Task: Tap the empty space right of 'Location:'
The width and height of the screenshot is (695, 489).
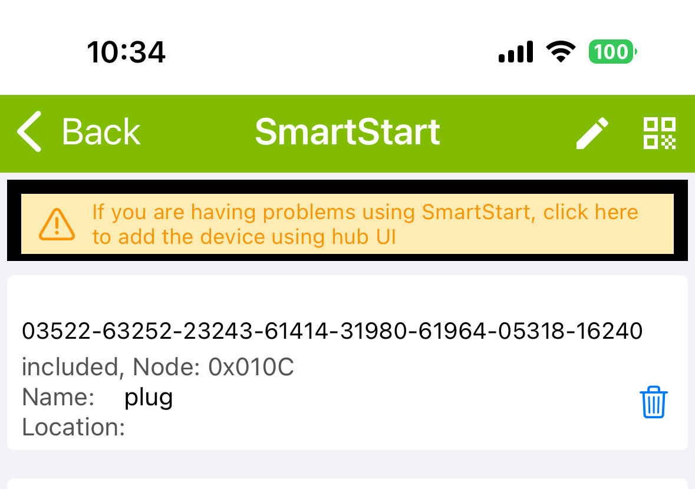Action: click(x=354, y=427)
